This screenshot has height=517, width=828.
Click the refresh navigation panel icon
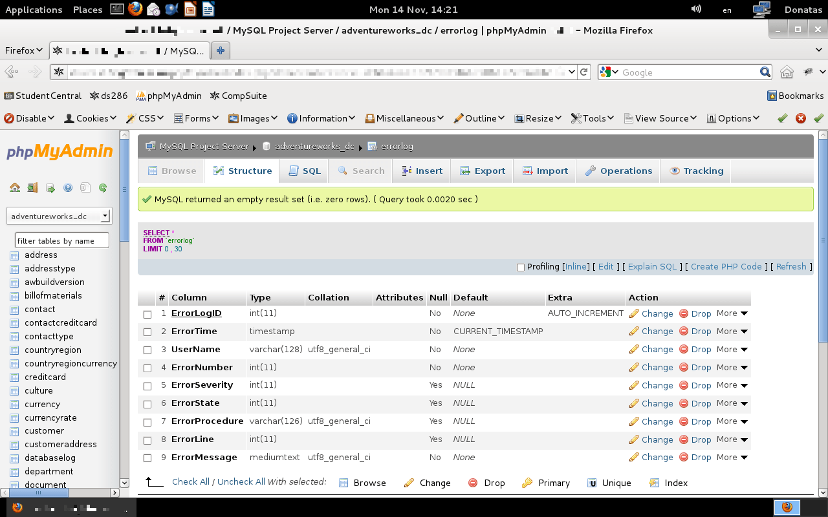pos(102,187)
